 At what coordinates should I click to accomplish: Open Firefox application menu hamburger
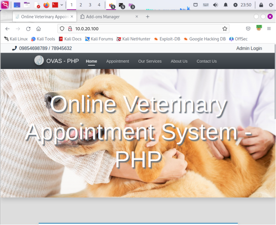click(269, 29)
